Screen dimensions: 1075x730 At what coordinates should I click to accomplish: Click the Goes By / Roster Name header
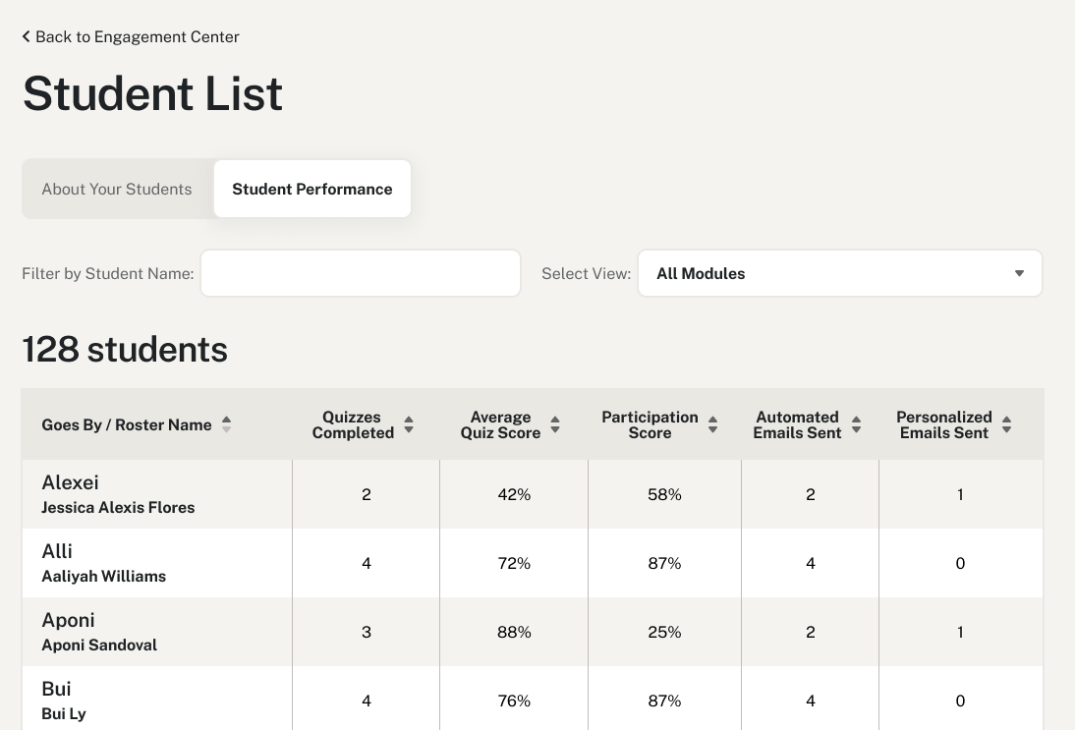pyautogui.click(x=126, y=423)
